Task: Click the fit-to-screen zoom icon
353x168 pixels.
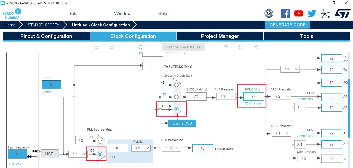Action: (241, 47)
